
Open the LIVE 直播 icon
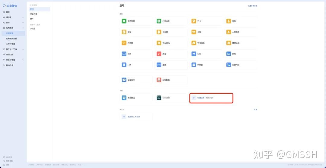point(159,65)
